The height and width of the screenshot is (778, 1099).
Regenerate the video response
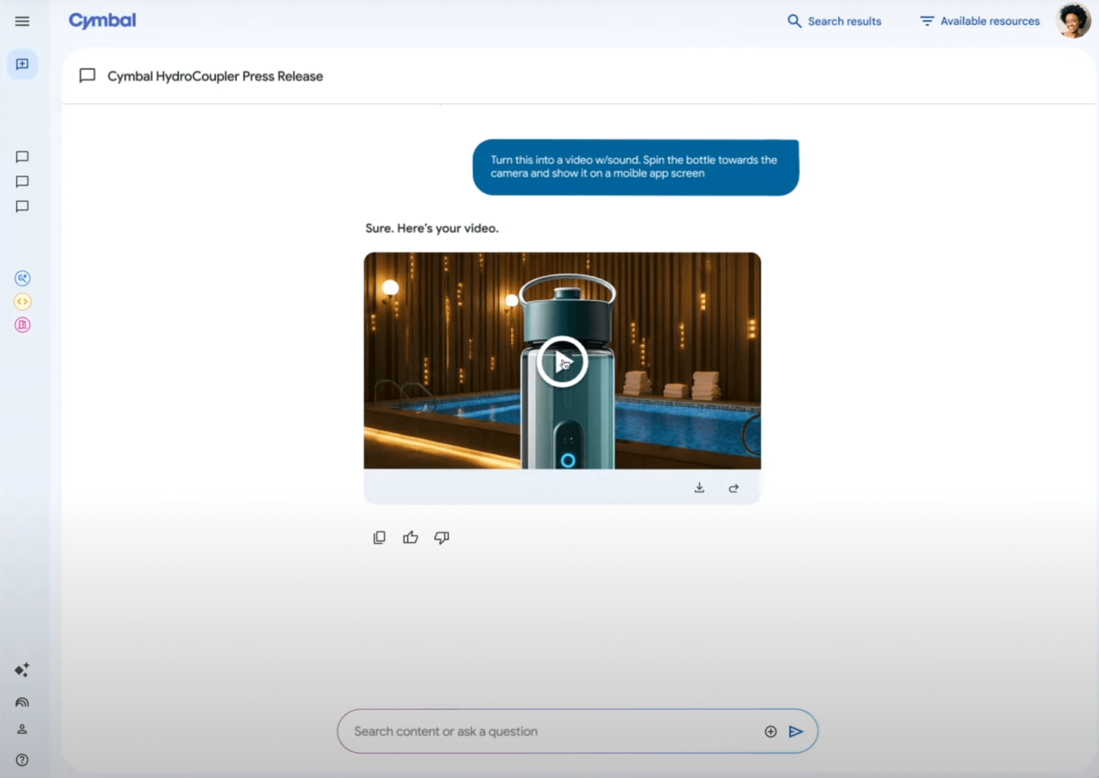[733, 488]
